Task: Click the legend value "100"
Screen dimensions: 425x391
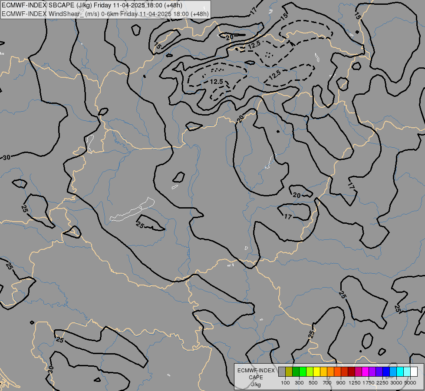Action: (285, 383)
